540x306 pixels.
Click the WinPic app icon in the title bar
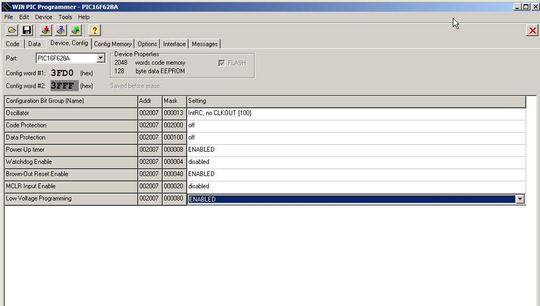tap(6, 6)
